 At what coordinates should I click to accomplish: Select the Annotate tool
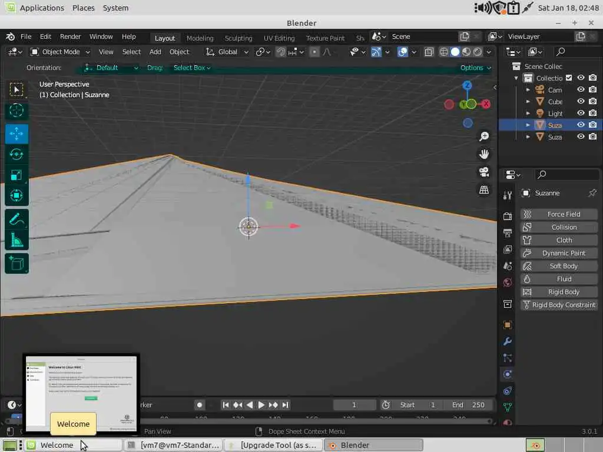16,220
